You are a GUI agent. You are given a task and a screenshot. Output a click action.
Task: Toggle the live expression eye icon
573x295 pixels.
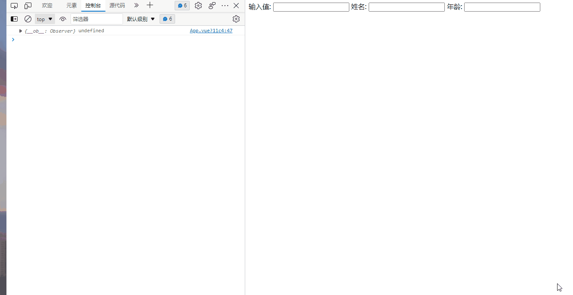point(63,19)
